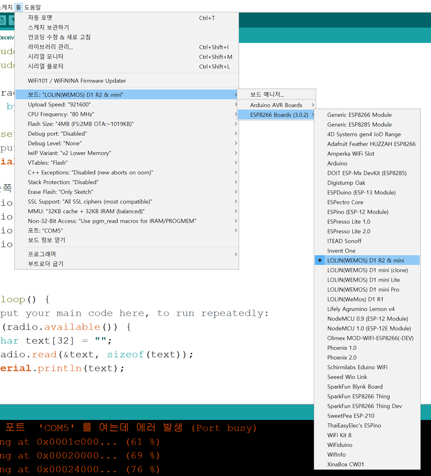
Task: Select Phoenix 2.0 board
Action: (367, 358)
